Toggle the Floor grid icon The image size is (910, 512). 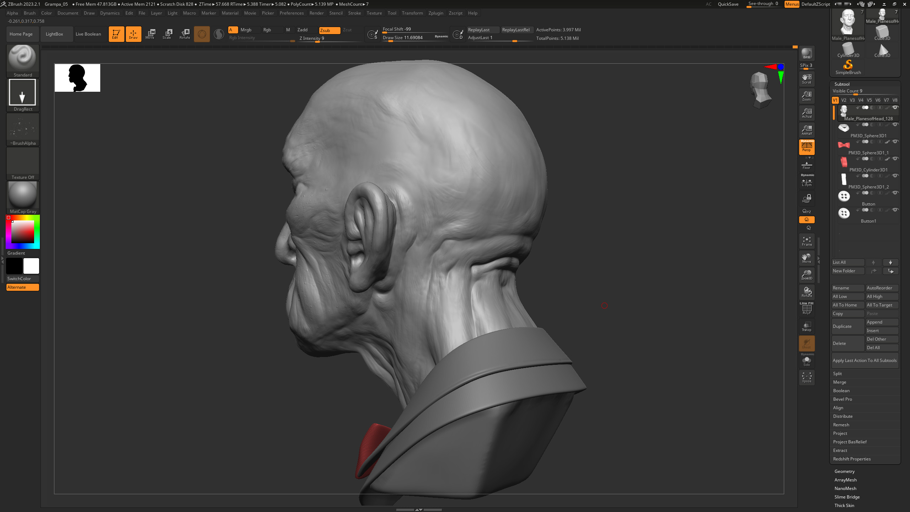(807, 165)
